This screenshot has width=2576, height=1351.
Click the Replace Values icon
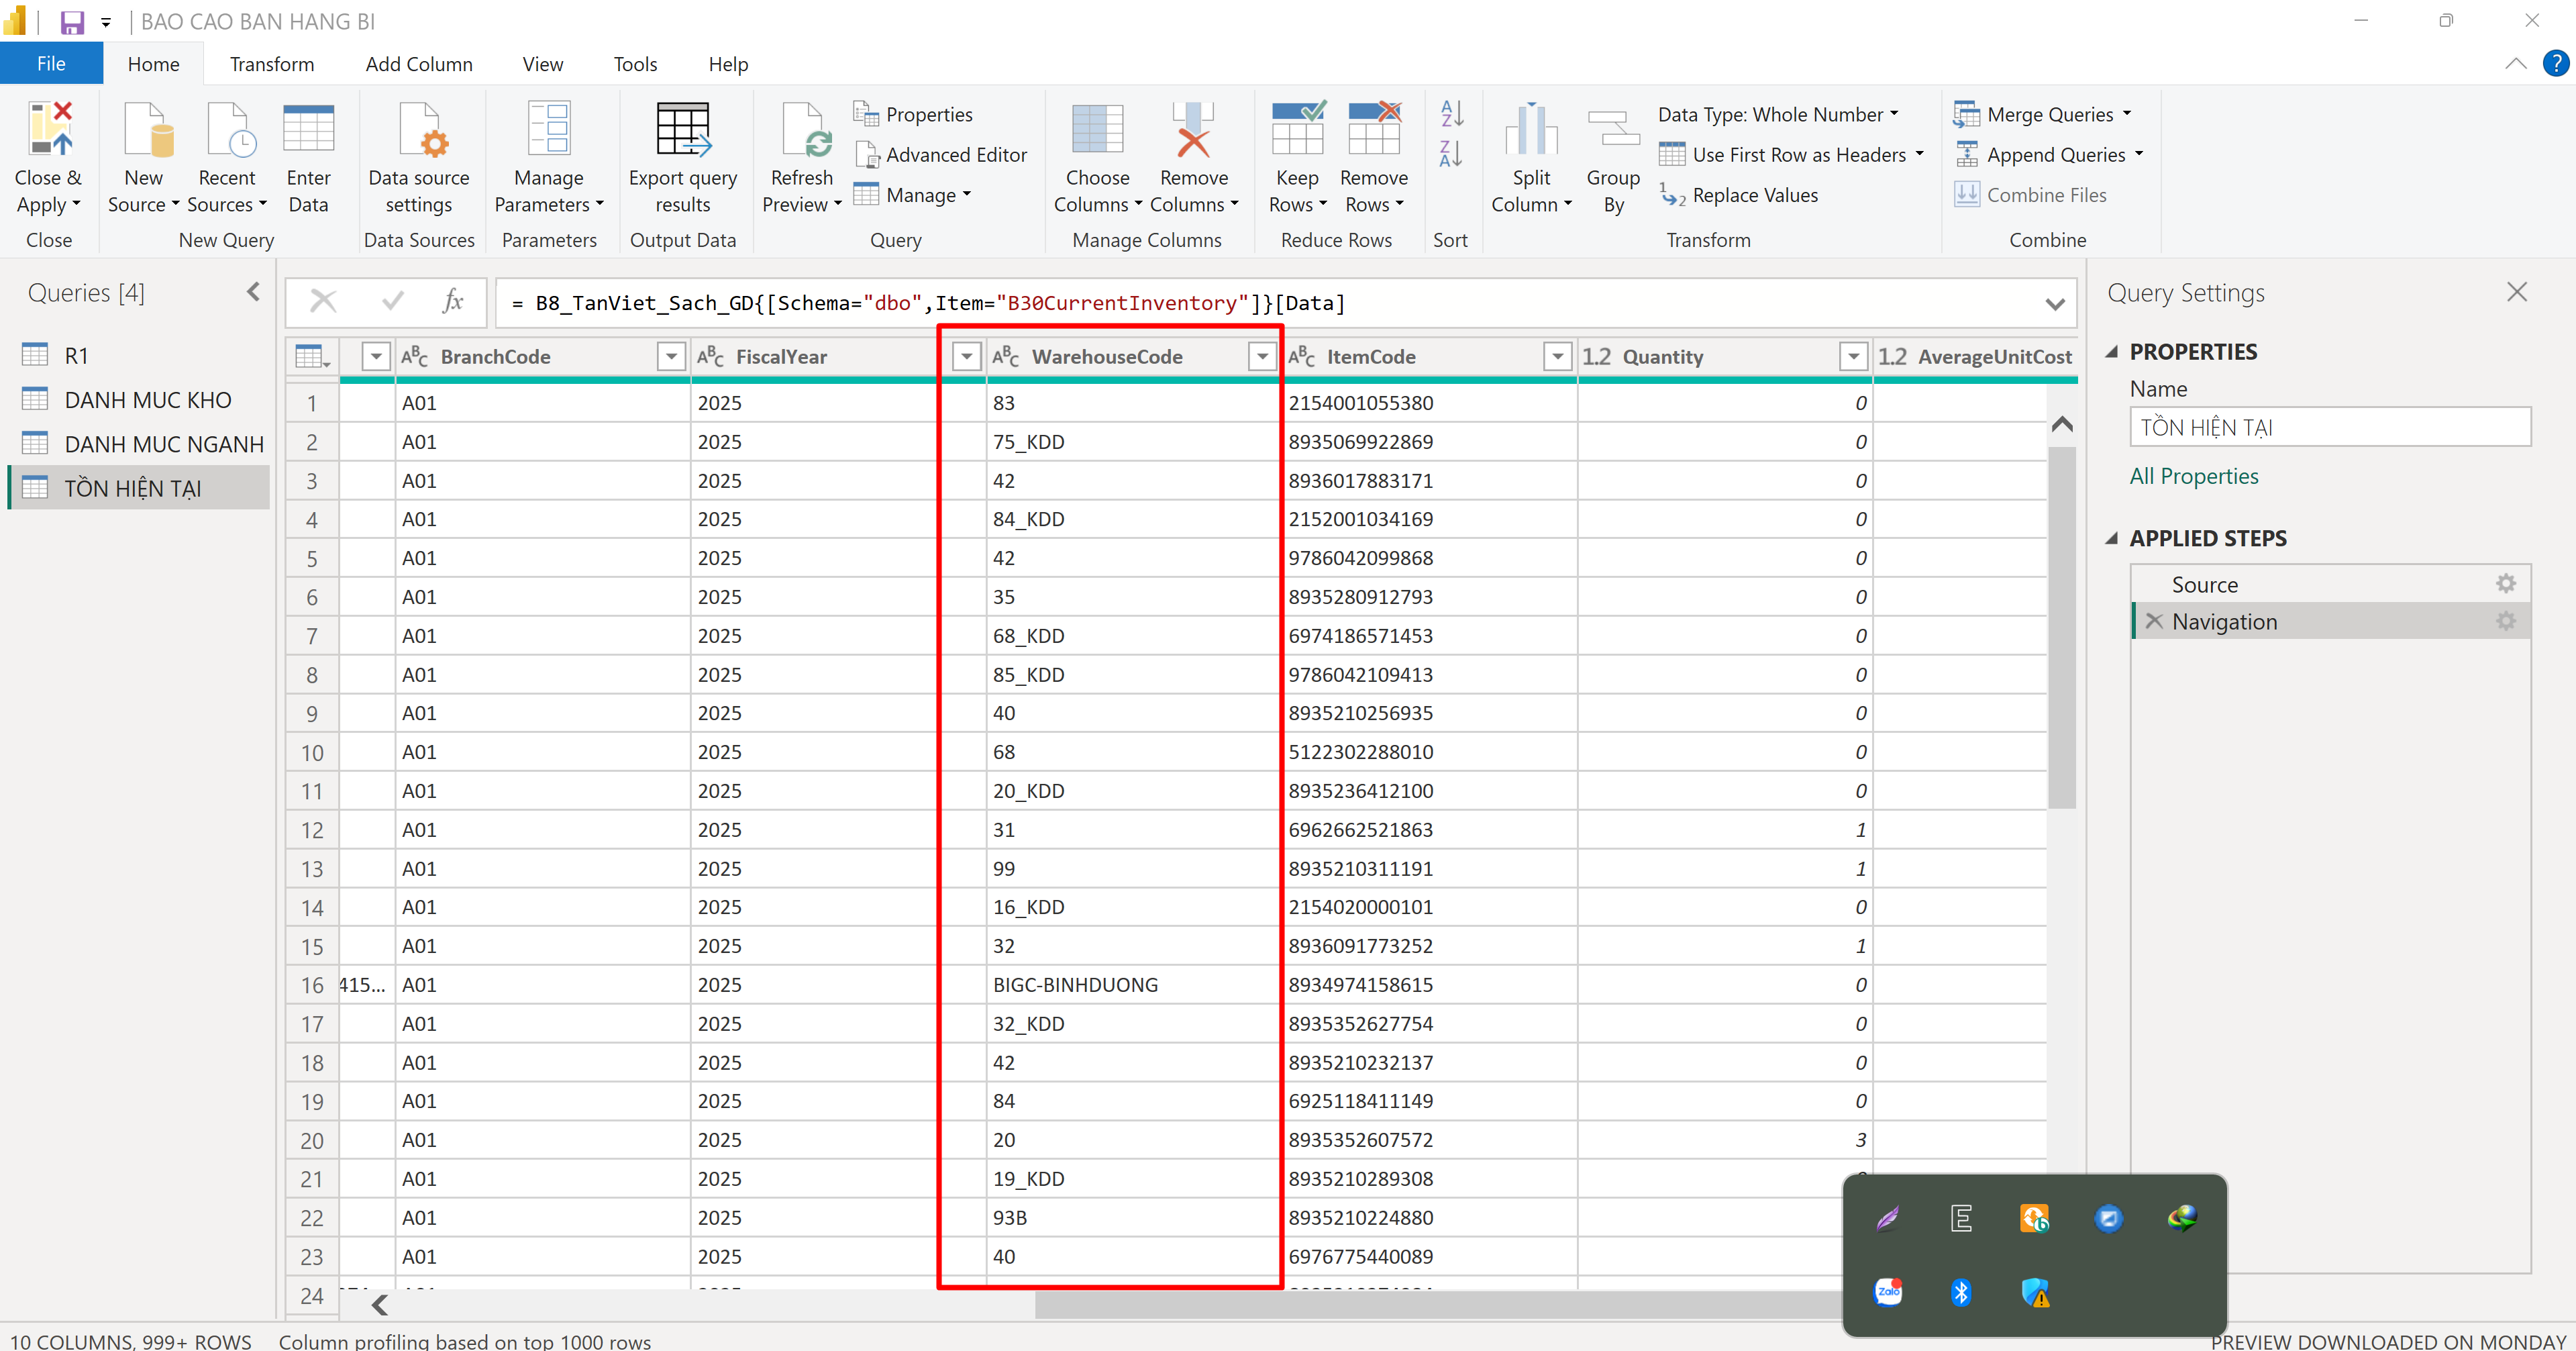(x=1673, y=195)
